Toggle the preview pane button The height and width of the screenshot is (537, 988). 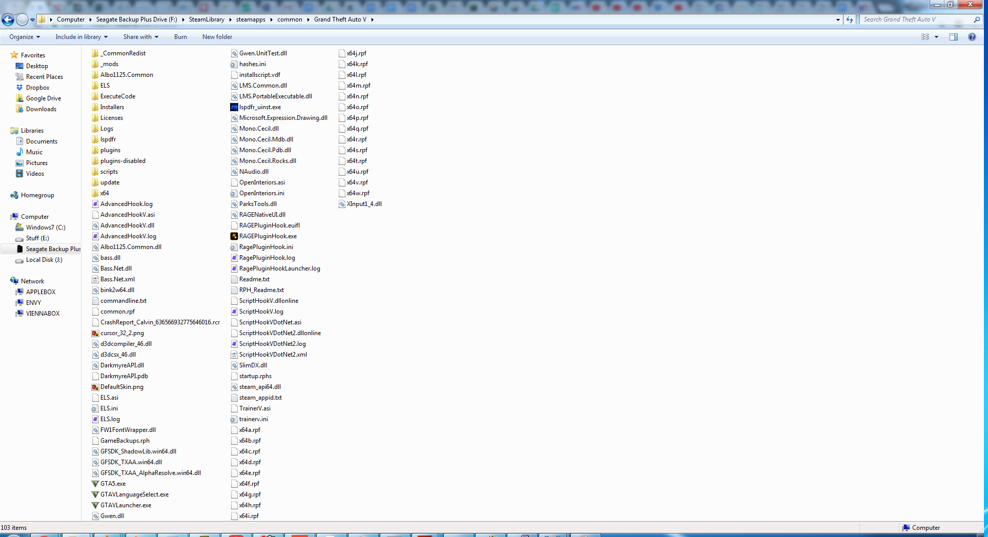954,37
